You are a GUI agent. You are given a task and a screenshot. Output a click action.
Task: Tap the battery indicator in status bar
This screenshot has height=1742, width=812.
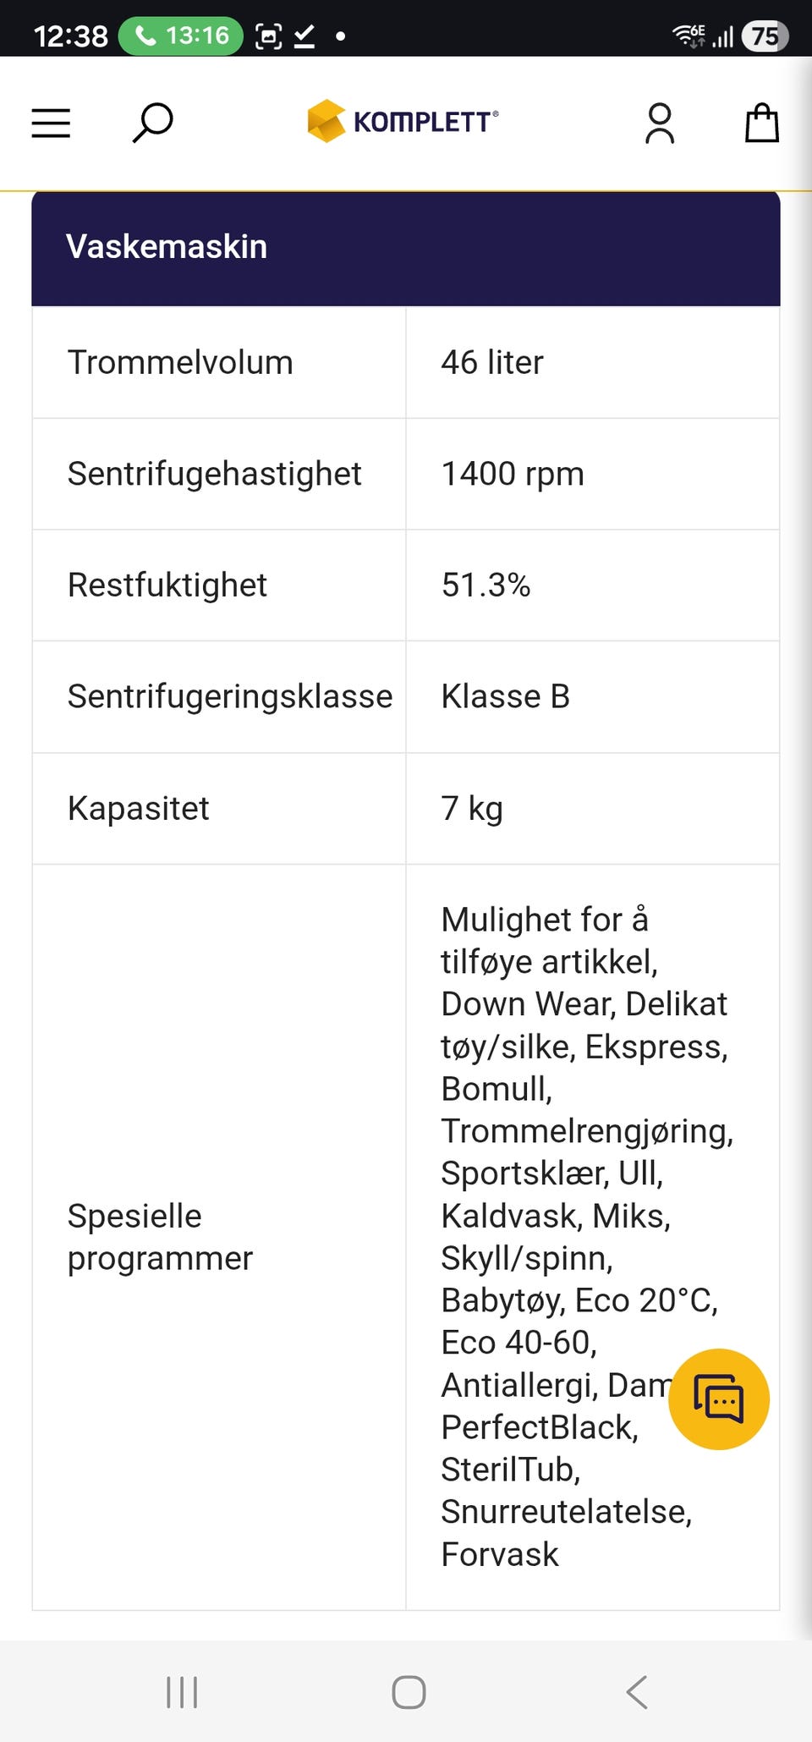[765, 36]
